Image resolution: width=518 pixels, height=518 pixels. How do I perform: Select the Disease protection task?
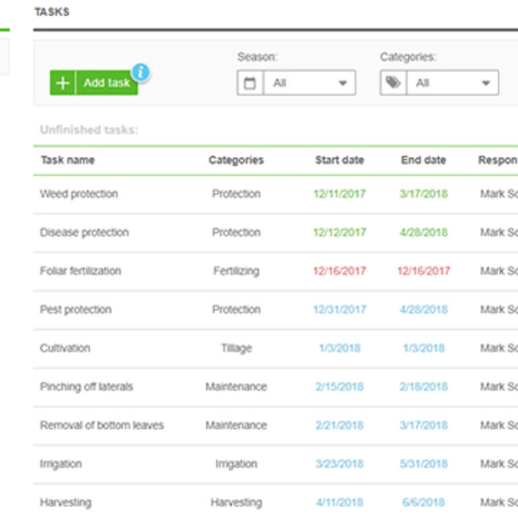pyautogui.click(x=84, y=232)
